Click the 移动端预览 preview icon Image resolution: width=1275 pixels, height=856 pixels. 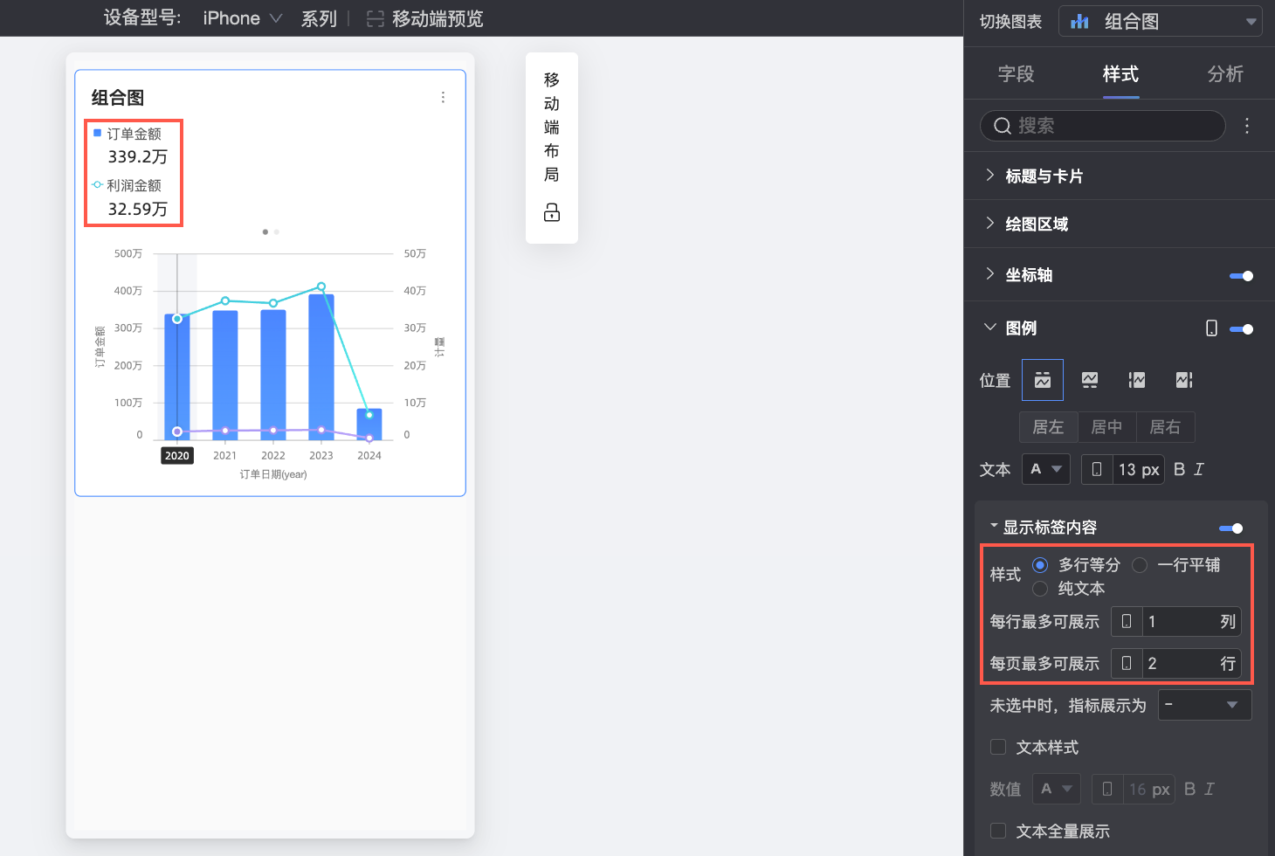(376, 18)
